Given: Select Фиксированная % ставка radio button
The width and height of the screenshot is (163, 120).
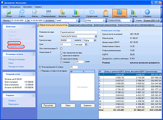Looking at the screenshot, I should [x=40, y=67].
